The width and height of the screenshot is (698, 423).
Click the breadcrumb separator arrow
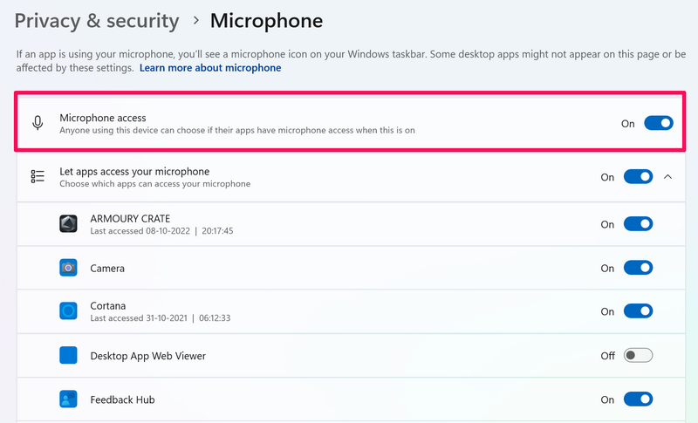[195, 21]
